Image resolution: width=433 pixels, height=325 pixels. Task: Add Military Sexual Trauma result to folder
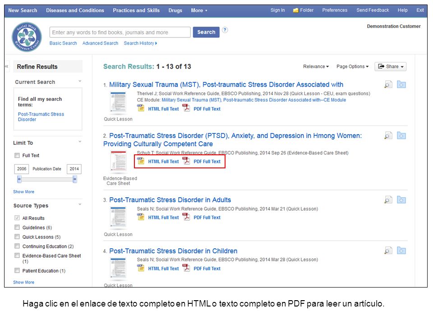point(401,84)
